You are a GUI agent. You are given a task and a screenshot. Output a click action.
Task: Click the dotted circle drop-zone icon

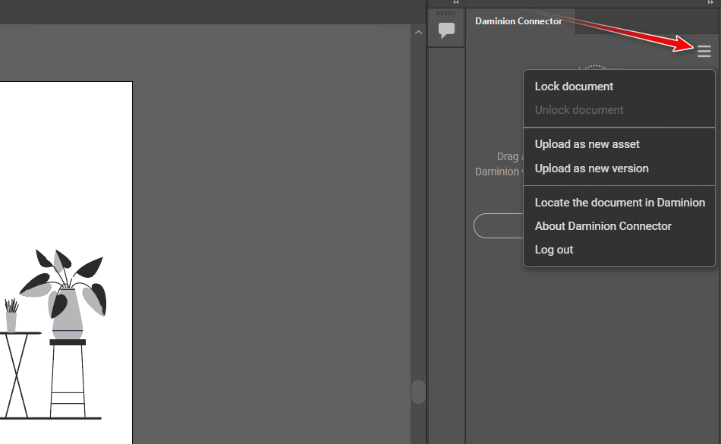(593, 68)
